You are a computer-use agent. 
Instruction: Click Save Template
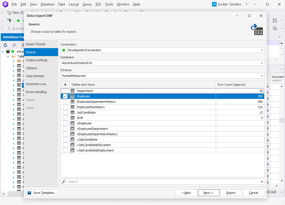tap(42, 193)
